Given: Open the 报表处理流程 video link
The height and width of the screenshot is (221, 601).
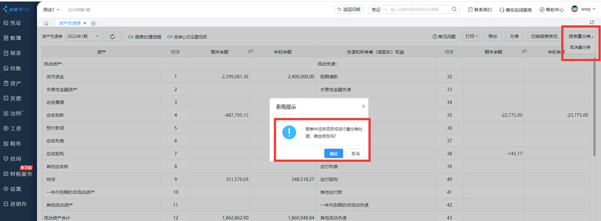Looking at the screenshot, I should pyautogui.click(x=144, y=37).
